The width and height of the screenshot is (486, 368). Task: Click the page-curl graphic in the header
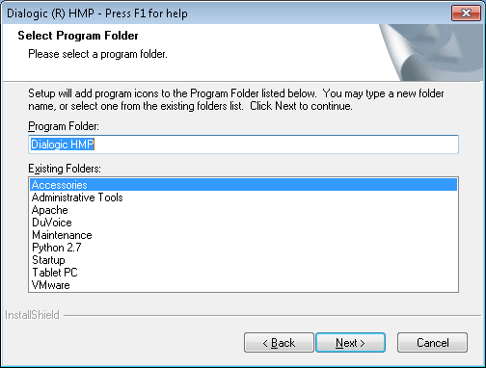[432, 52]
